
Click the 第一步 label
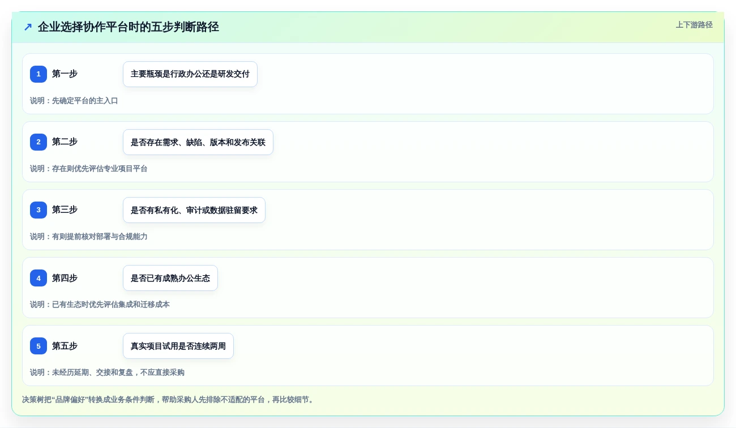[65, 74]
